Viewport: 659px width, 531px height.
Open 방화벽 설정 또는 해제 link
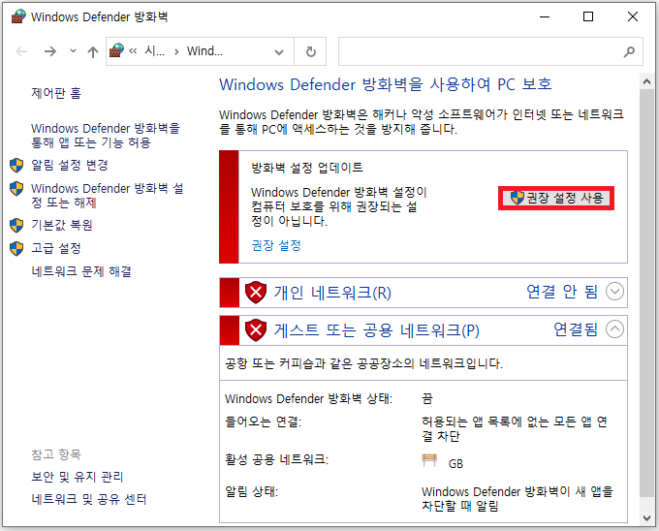(x=108, y=196)
